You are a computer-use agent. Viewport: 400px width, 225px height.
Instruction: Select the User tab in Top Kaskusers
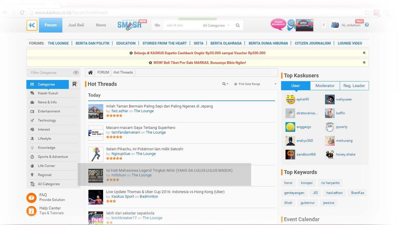pos(296,86)
